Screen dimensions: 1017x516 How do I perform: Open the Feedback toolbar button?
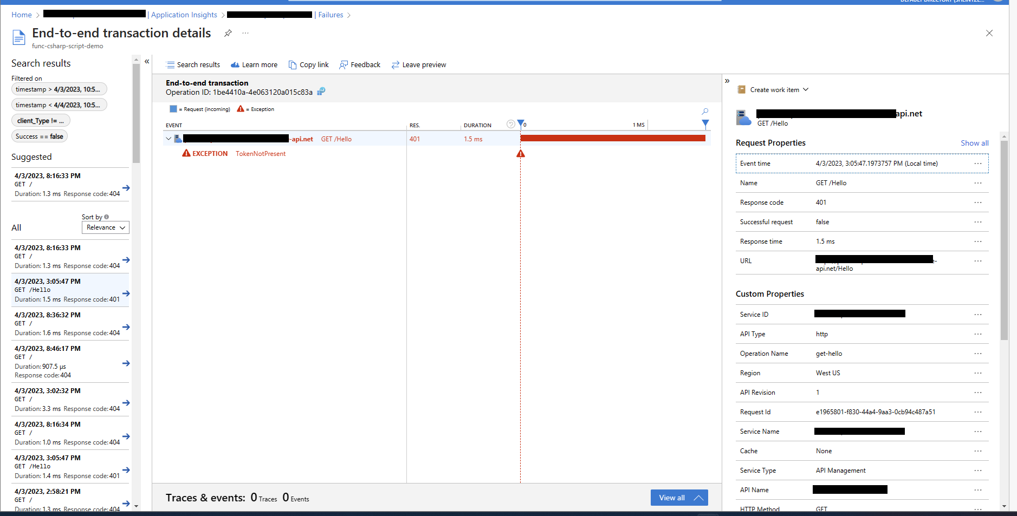pyautogui.click(x=360, y=65)
